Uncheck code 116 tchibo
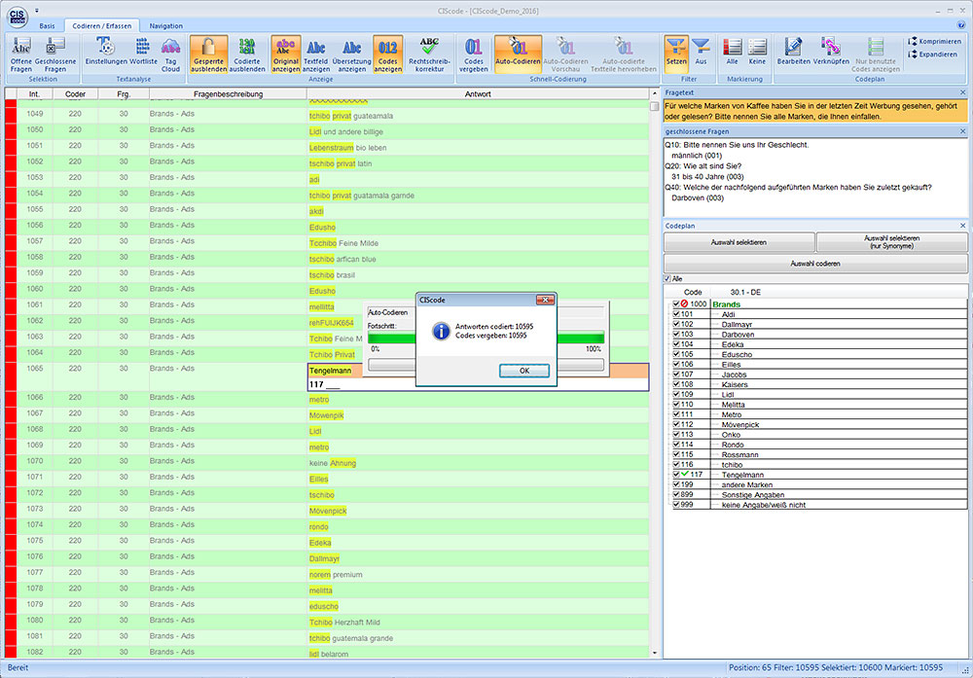973x678 pixels. pyautogui.click(x=676, y=465)
